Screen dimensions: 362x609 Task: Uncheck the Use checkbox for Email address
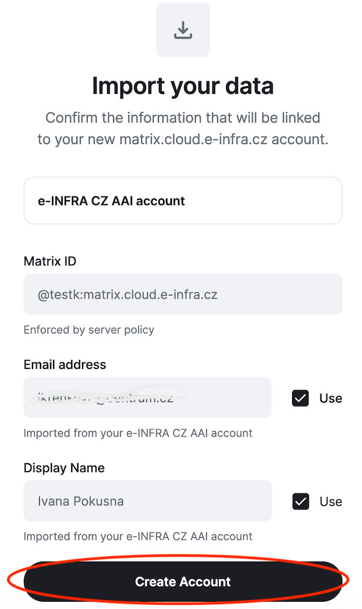pos(300,398)
